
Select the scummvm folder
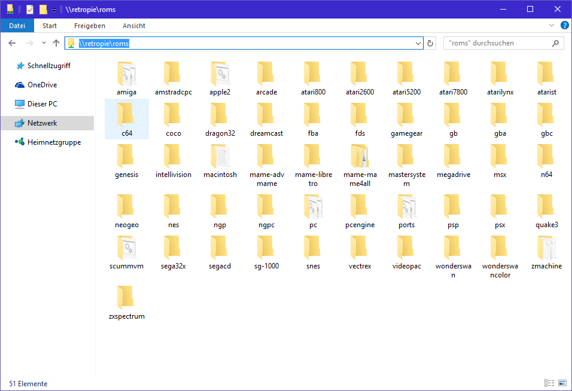pos(126,252)
